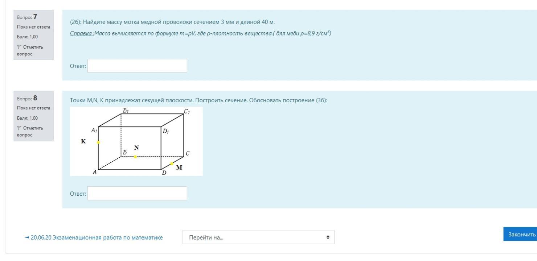
Task: Open the 'Перейти на...' dropdown
Action: (258, 237)
